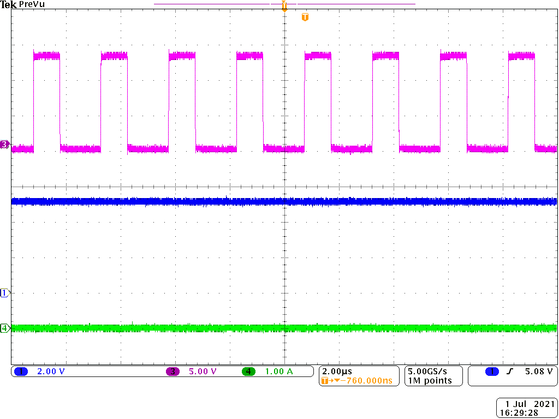Select the Channel 1 badge in the readout bar
The width and height of the screenshot is (559, 419).
pos(22,370)
